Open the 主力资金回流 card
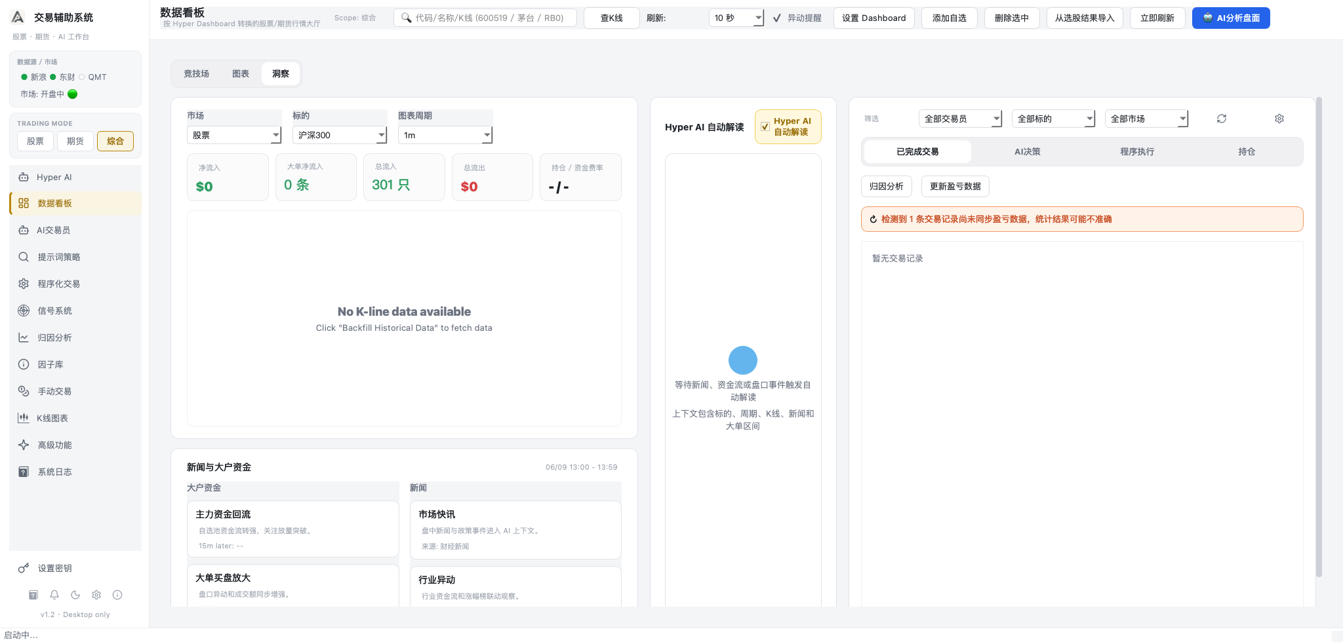The height and width of the screenshot is (642, 1343). (x=293, y=529)
